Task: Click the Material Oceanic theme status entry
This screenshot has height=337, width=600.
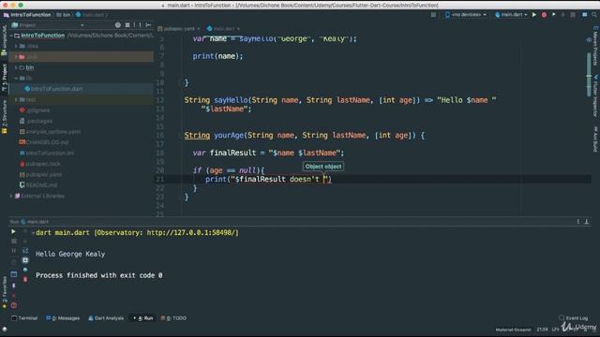Action: point(513,330)
